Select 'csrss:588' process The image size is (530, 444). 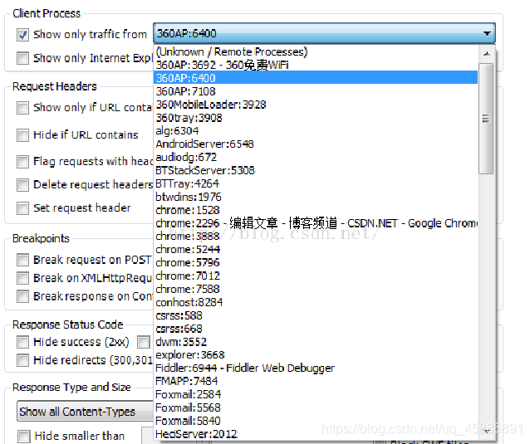(x=316, y=315)
